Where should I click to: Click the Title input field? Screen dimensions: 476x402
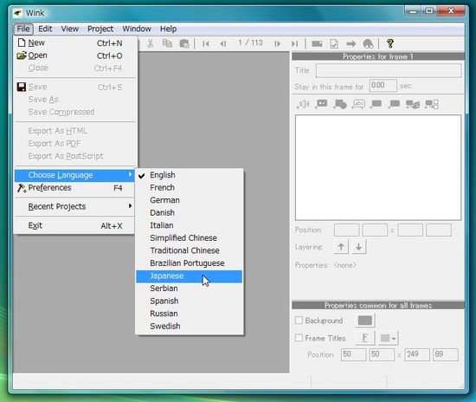[x=389, y=70]
